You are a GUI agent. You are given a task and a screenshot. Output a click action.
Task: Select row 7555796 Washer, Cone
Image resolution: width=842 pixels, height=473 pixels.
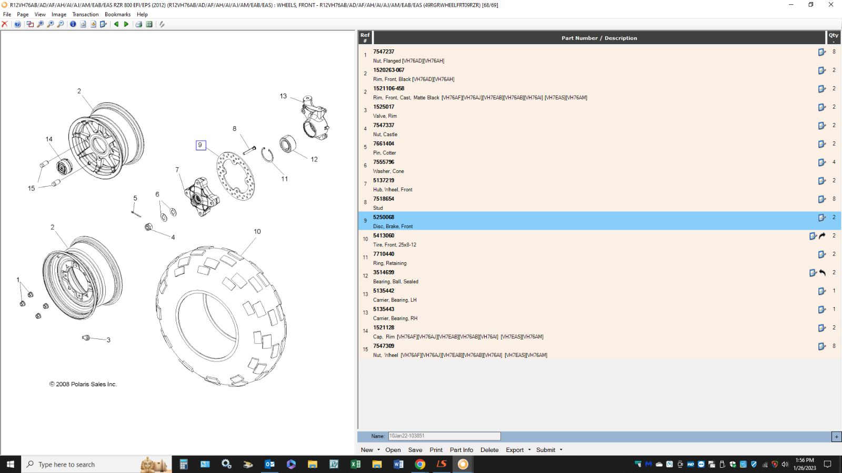(x=599, y=166)
